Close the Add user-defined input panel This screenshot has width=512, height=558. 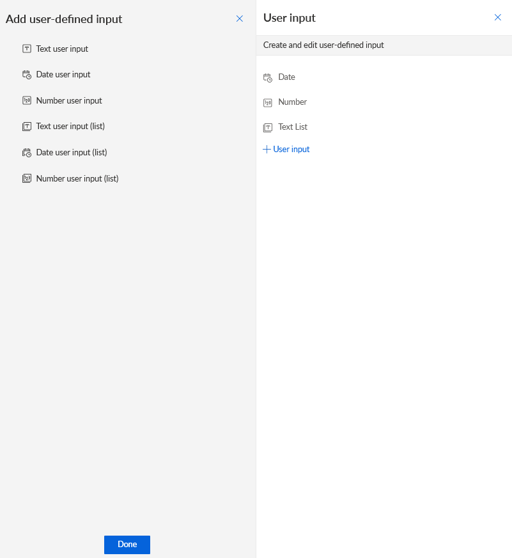coord(240,19)
